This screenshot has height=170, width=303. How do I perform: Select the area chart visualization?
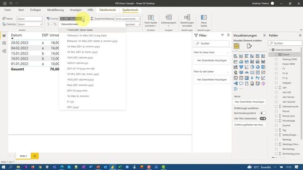(241, 62)
